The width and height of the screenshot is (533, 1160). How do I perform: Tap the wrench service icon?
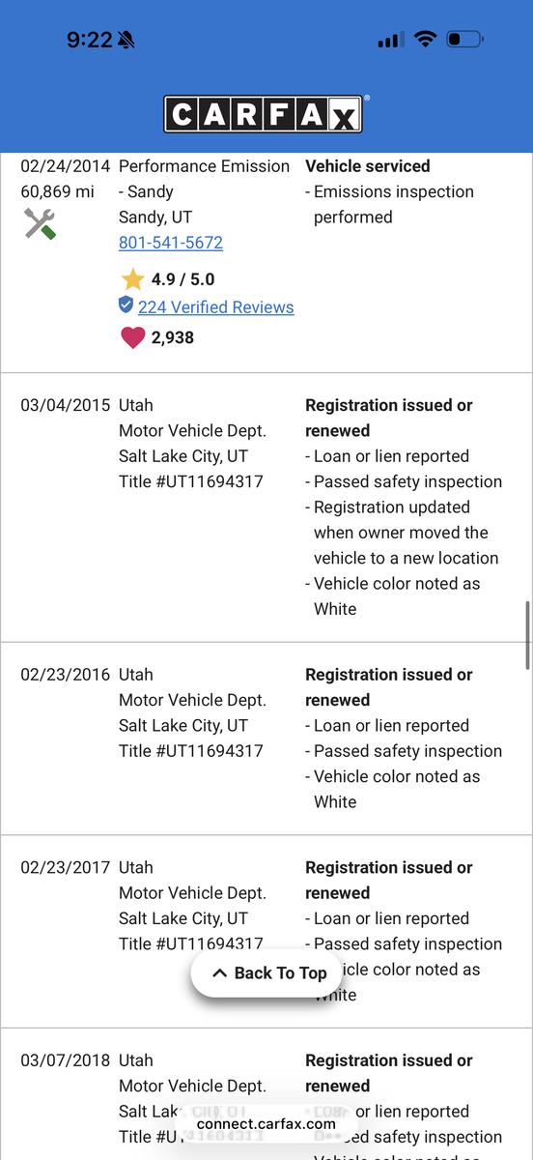pos(40,225)
